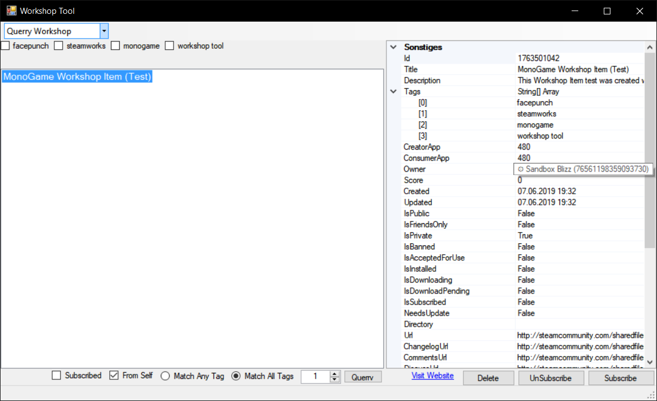657x401 pixels.
Task: Select tag entry [0] facepunch
Action: (522, 102)
